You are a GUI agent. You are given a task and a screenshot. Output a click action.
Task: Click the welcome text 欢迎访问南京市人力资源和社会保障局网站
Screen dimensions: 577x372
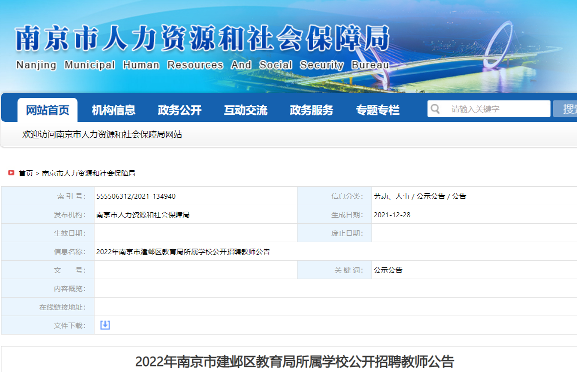click(x=102, y=134)
